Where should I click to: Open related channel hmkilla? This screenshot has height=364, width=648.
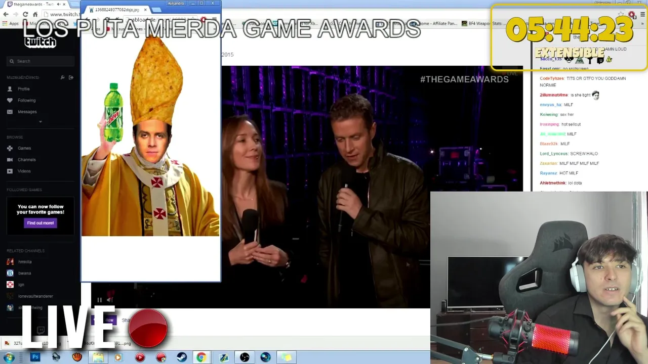tap(24, 262)
